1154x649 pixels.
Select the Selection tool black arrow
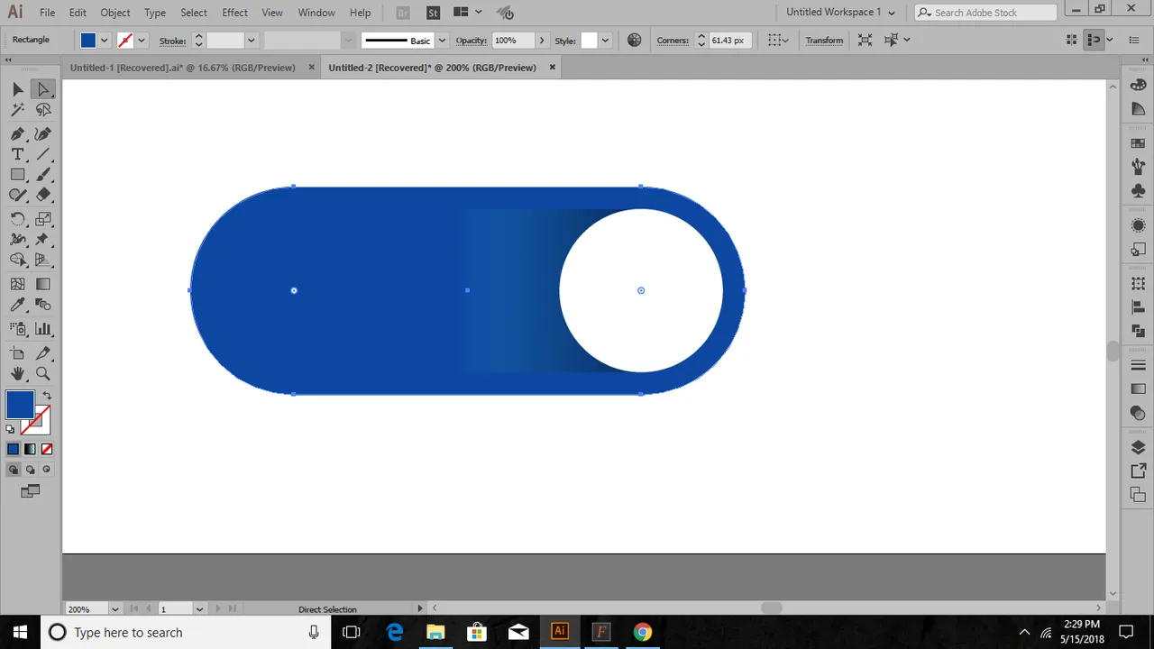[17, 89]
